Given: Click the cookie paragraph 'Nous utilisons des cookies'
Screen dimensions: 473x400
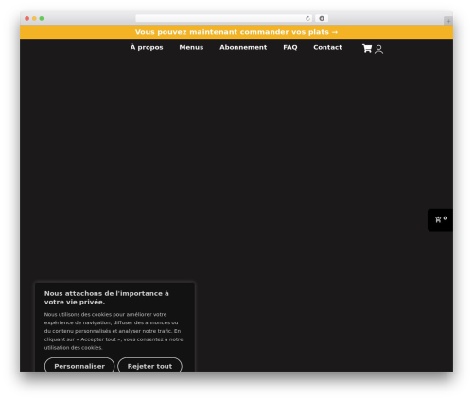Looking at the screenshot, I should (x=114, y=331).
